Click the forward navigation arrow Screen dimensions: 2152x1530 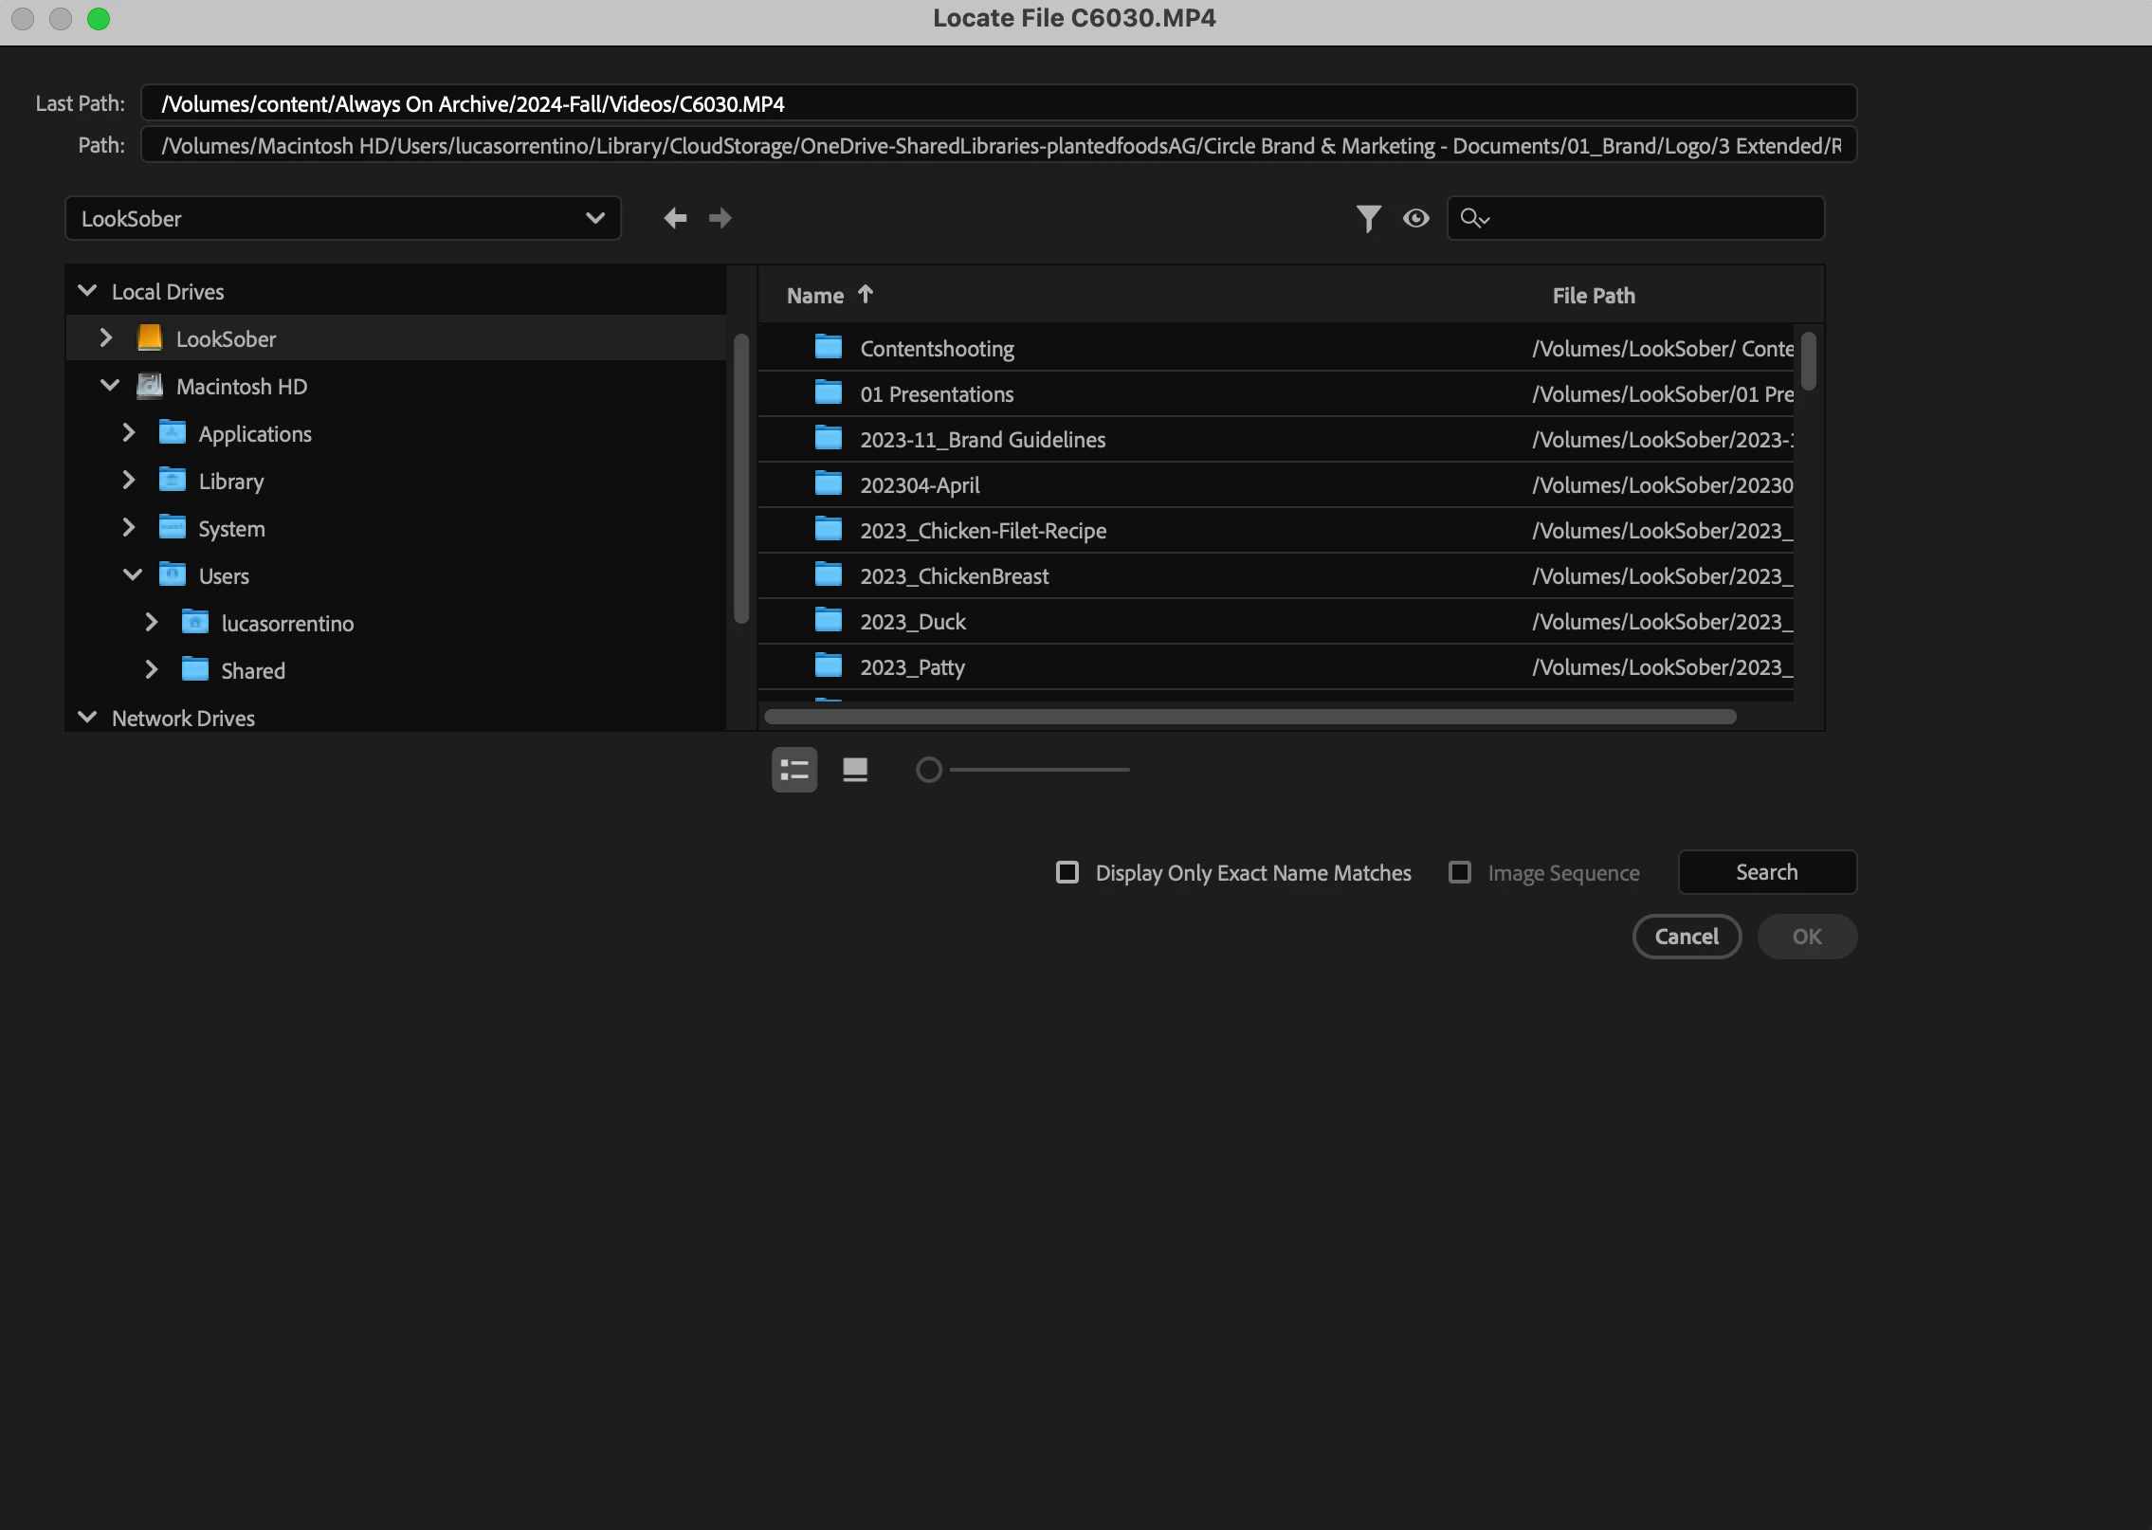(720, 218)
